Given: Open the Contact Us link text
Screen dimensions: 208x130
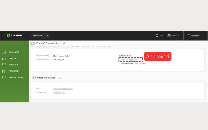Looking at the screenshot, I should pos(175,36).
